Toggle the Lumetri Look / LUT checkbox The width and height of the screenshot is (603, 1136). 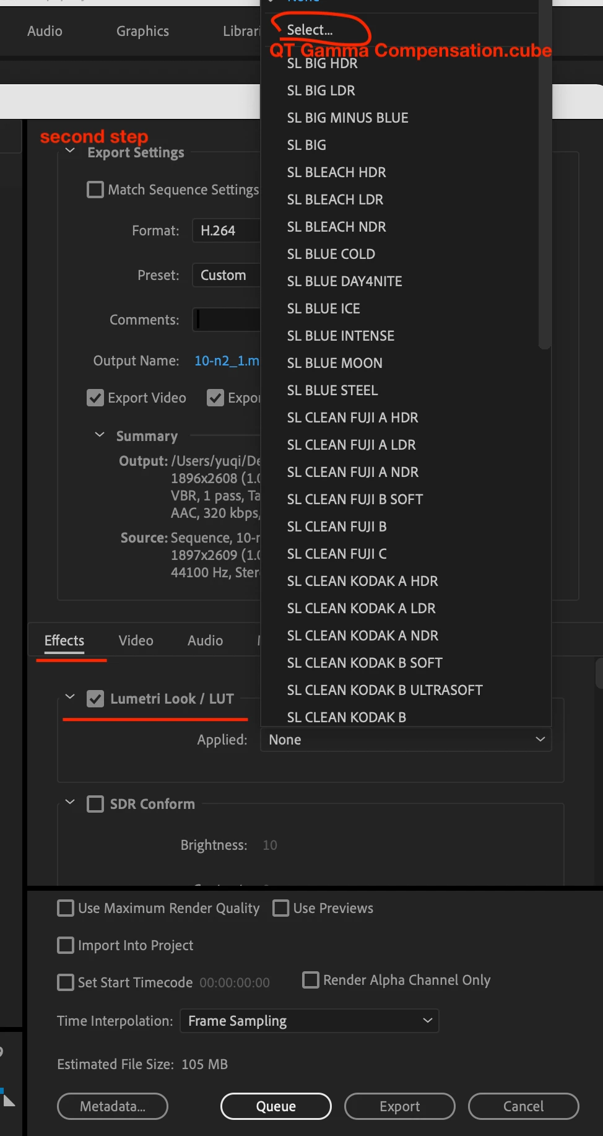pyautogui.click(x=95, y=699)
